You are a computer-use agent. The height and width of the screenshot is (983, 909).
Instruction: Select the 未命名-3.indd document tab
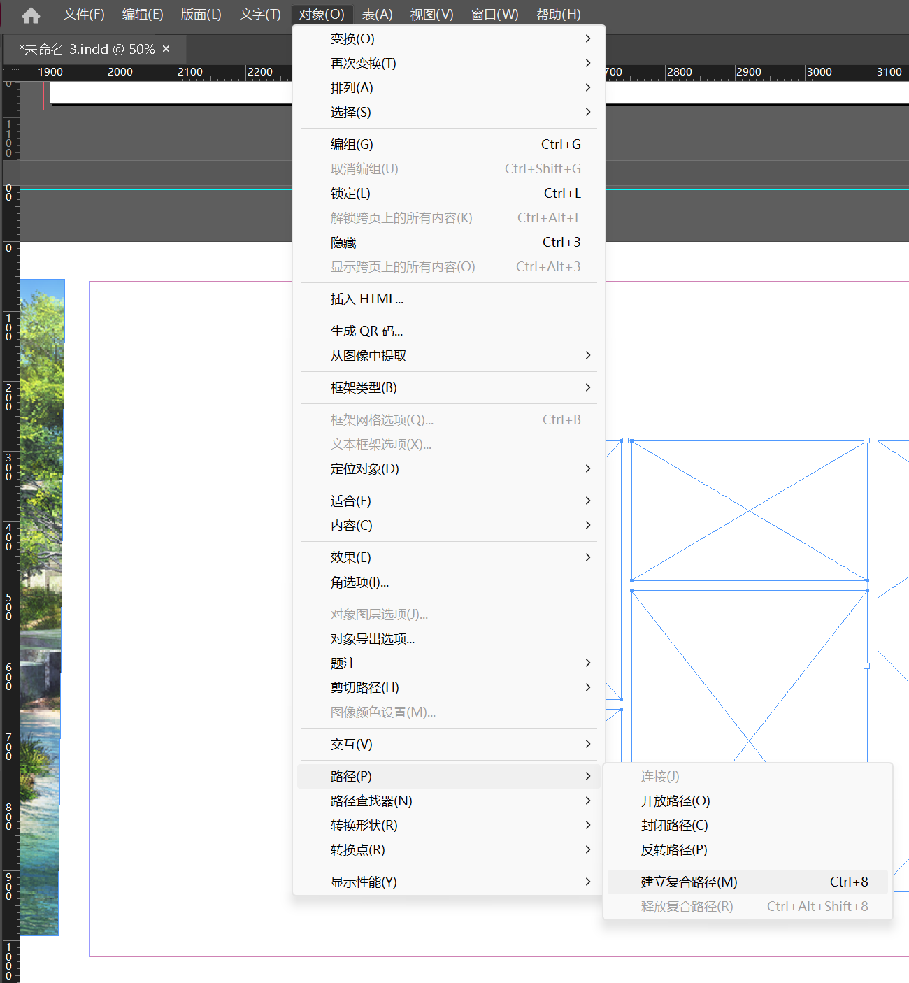87,50
